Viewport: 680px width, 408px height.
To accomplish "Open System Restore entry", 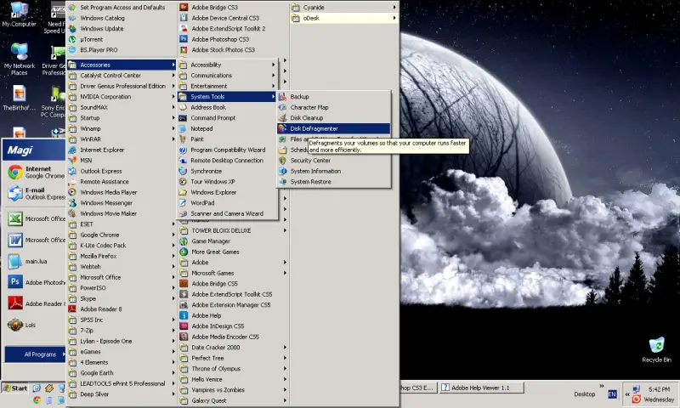I will [333, 182].
